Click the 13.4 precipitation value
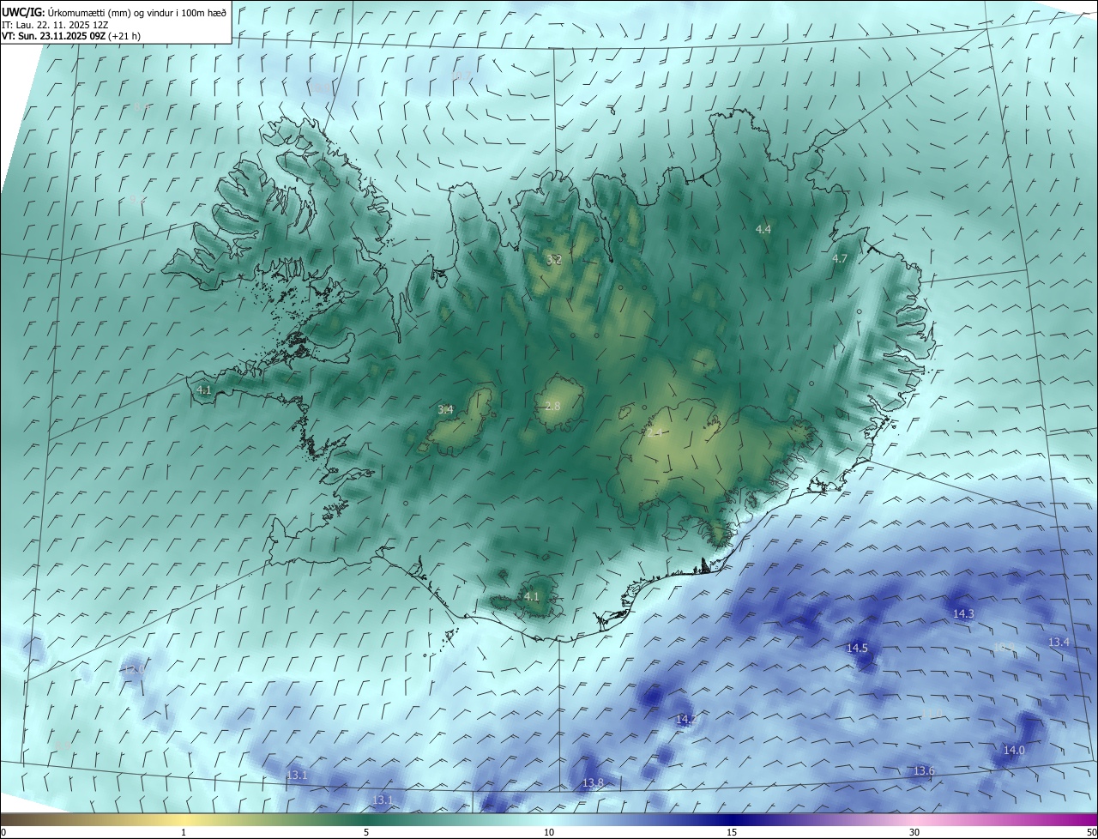1098x839 pixels. [1059, 642]
